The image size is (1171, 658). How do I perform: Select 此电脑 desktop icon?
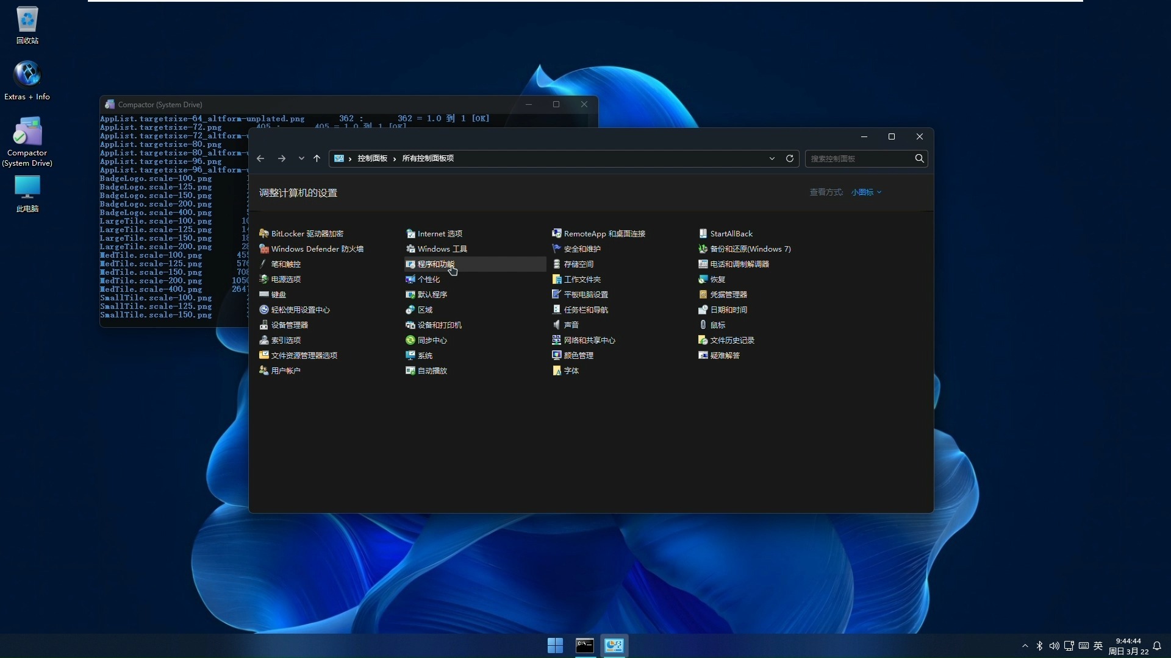[27, 194]
